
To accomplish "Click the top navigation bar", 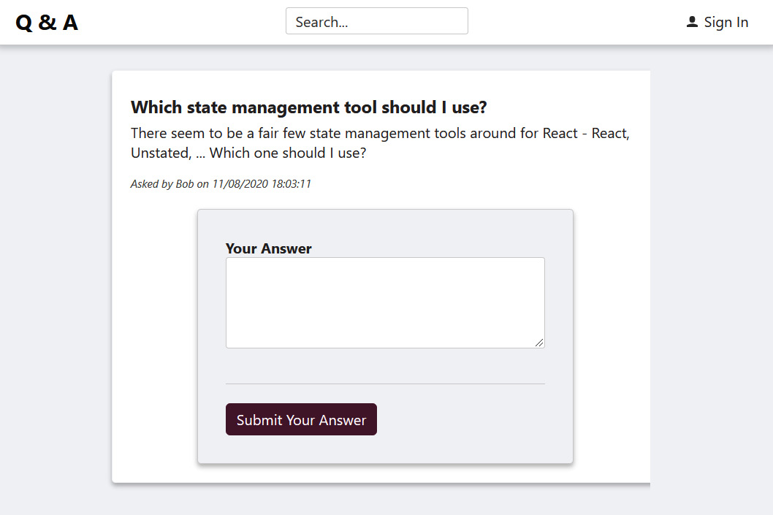I will point(386,21).
